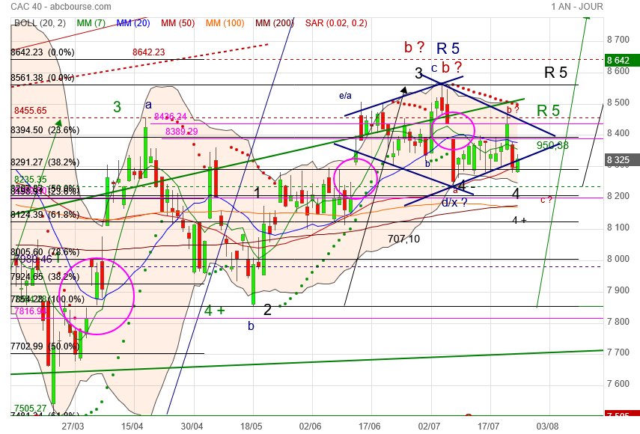Click the 02/07 date axis label
The width and height of the screenshot is (640, 434).
429,427
